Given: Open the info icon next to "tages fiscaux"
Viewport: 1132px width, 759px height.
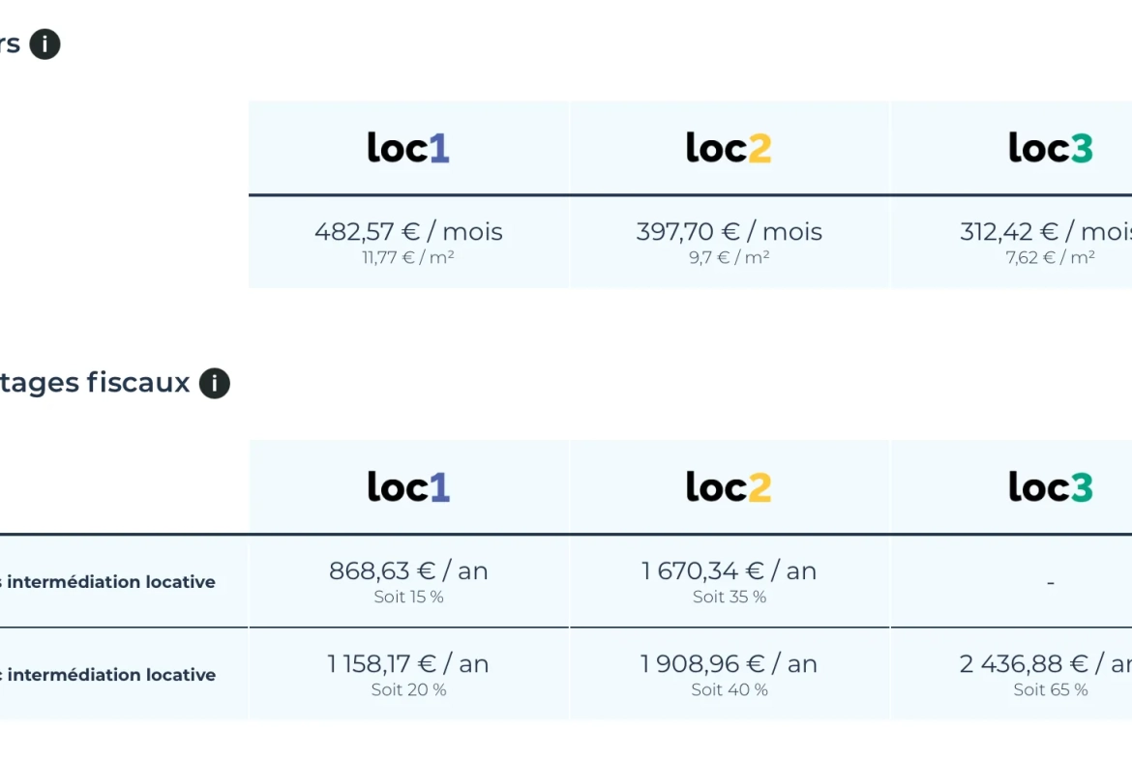Looking at the screenshot, I should (215, 383).
